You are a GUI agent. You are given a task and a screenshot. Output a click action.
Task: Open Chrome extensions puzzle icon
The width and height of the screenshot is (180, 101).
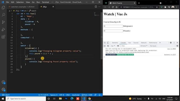pyautogui.click(x=165, y=7)
